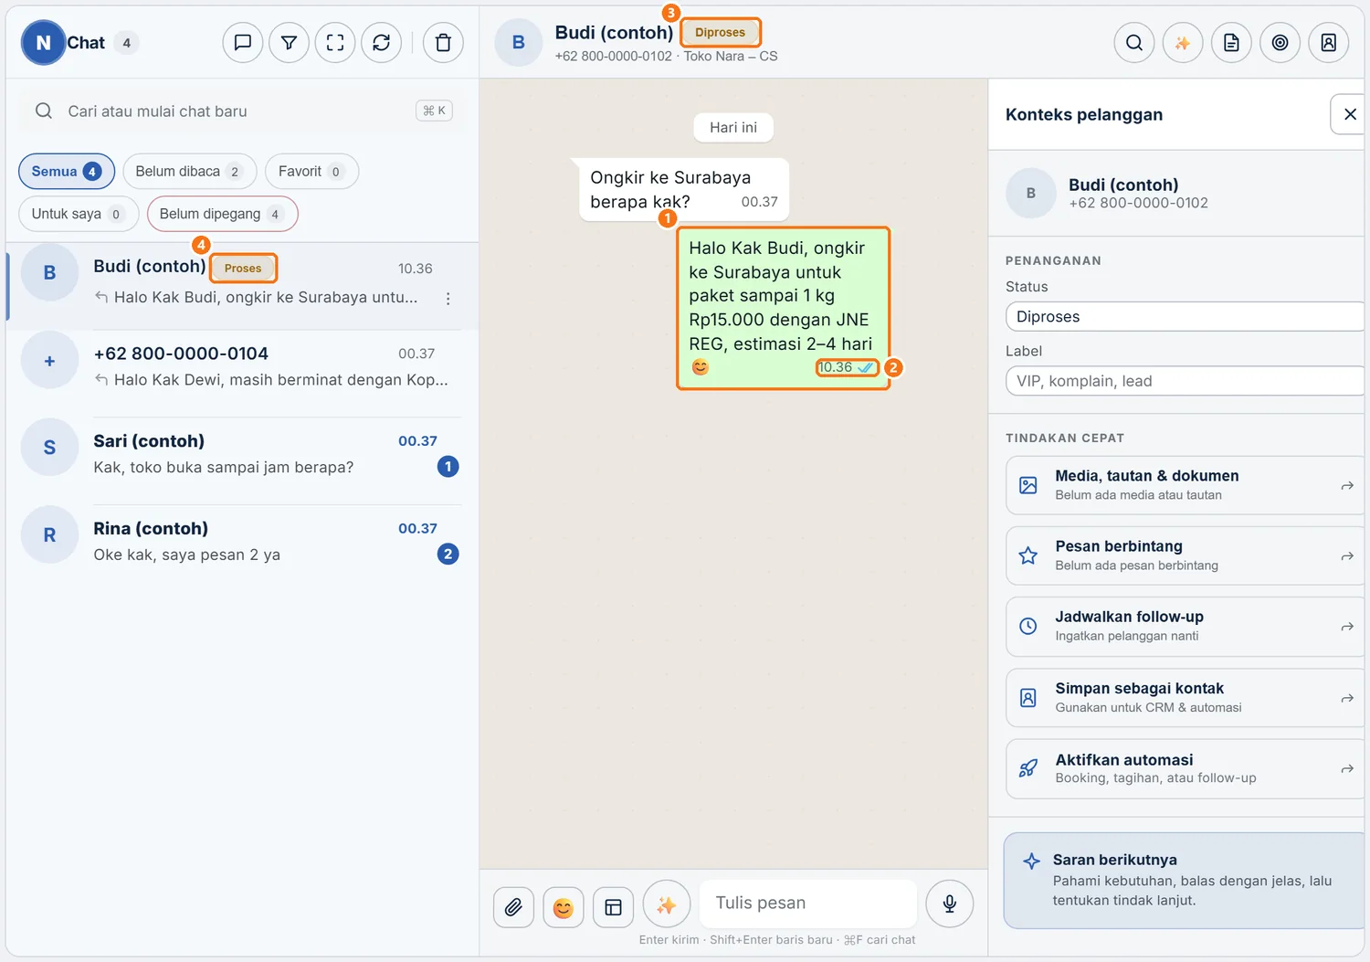Screen dimensions: 1370x962
Task: Click the Cari atau mulai chat baru search box
Action: [242, 111]
